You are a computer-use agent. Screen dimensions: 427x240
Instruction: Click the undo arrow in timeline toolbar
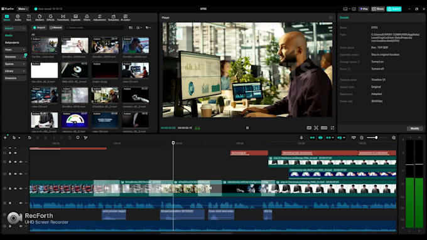30,138
